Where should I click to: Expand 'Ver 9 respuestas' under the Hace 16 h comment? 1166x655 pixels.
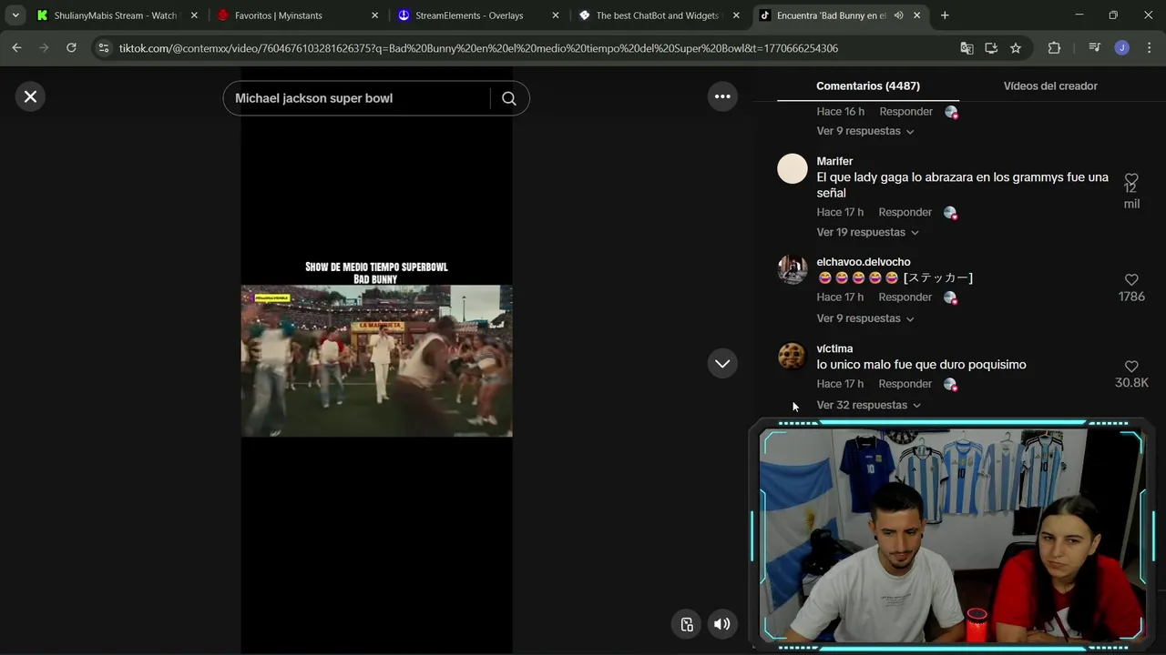click(x=865, y=131)
